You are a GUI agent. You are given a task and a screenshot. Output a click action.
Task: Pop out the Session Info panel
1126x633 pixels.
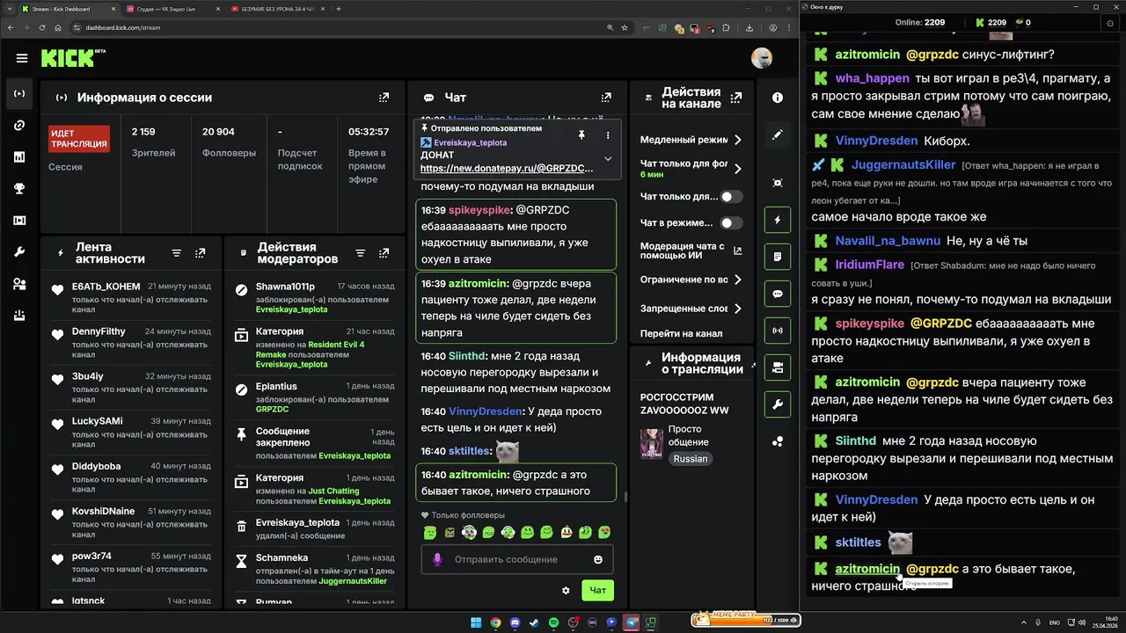click(384, 98)
